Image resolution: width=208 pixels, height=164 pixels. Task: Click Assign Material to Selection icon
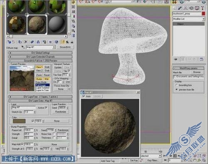[x=20, y=42]
